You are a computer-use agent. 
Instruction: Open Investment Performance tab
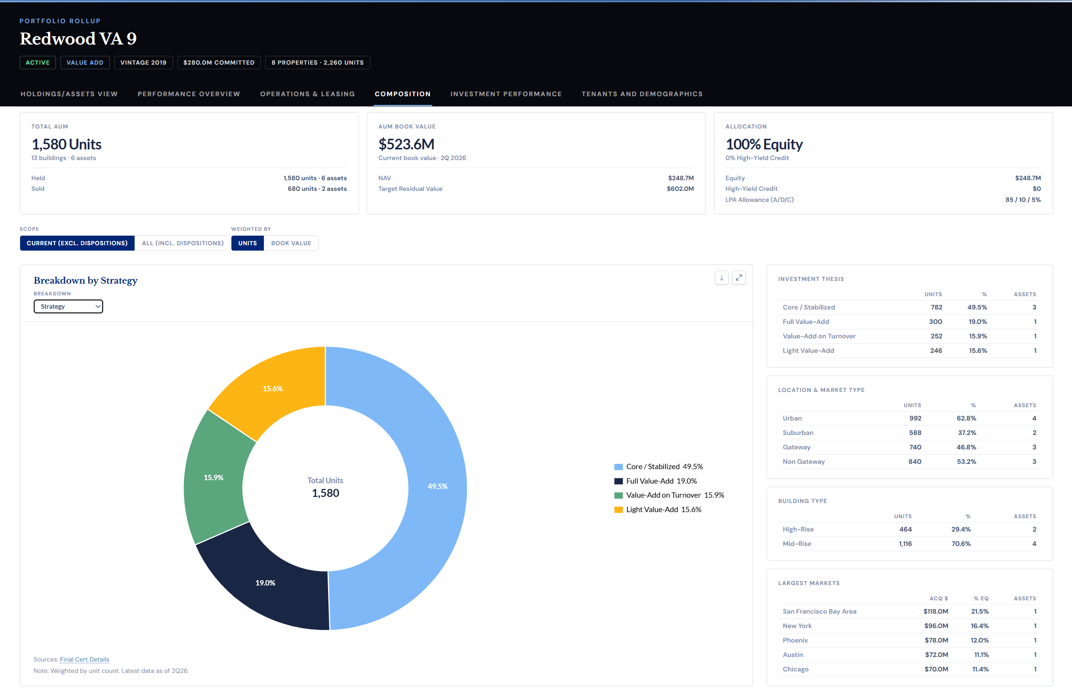point(506,94)
